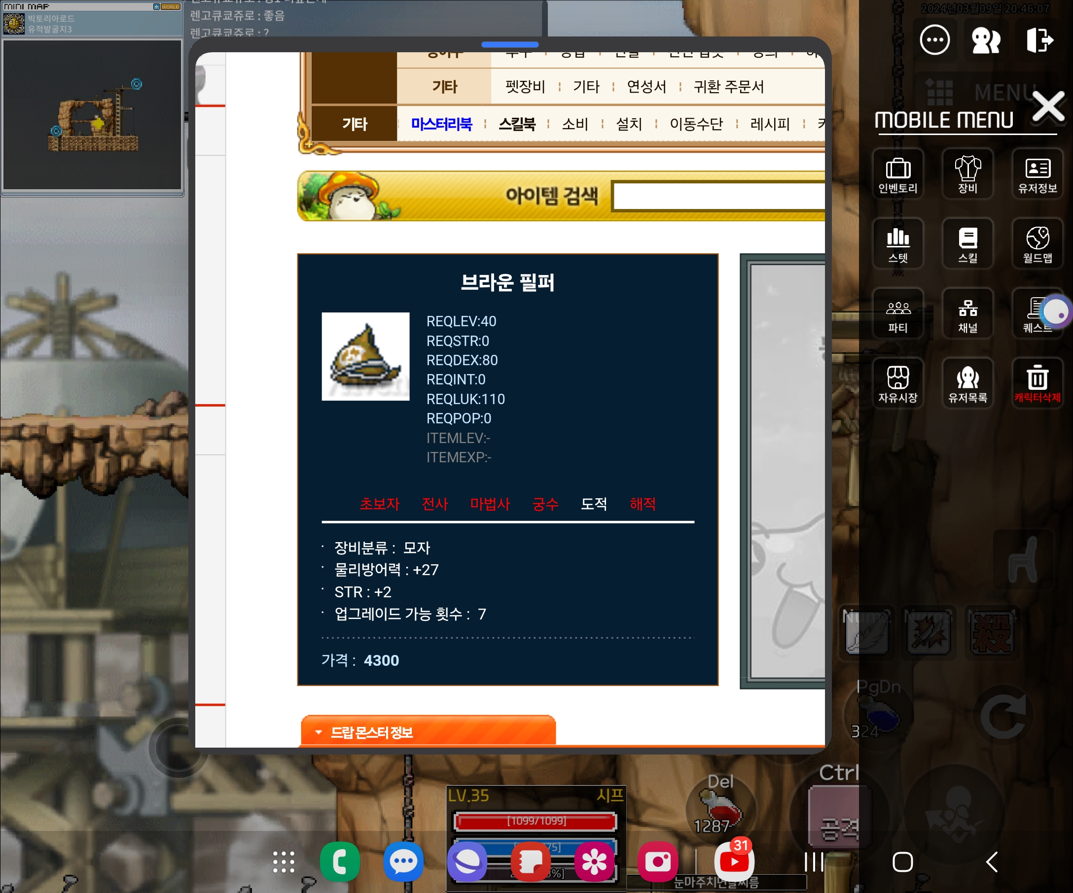Open the 자유시장 free market icon
The width and height of the screenshot is (1073, 893).
898,383
